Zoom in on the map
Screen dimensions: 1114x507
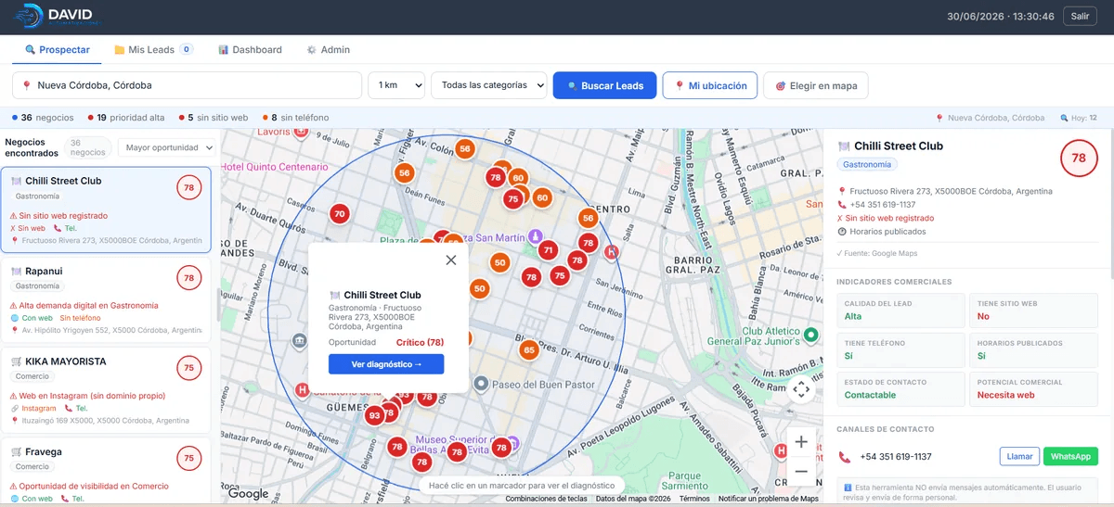point(801,442)
